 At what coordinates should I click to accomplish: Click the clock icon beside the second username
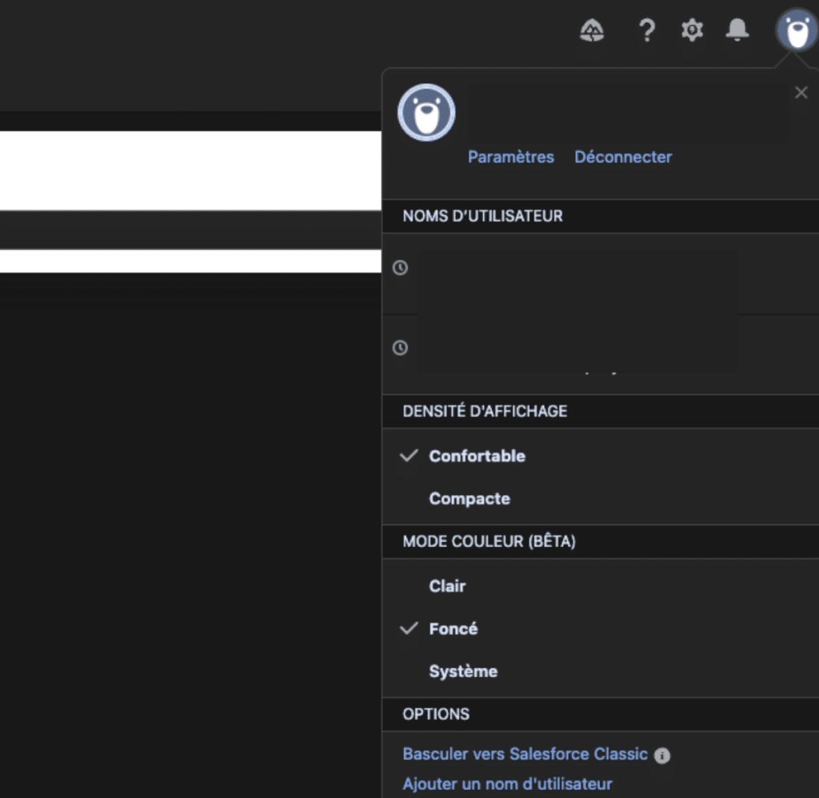tap(401, 347)
